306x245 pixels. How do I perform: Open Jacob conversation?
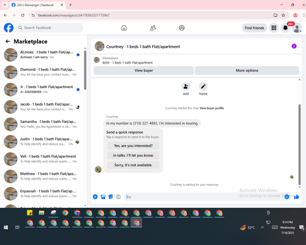tap(42, 107)
